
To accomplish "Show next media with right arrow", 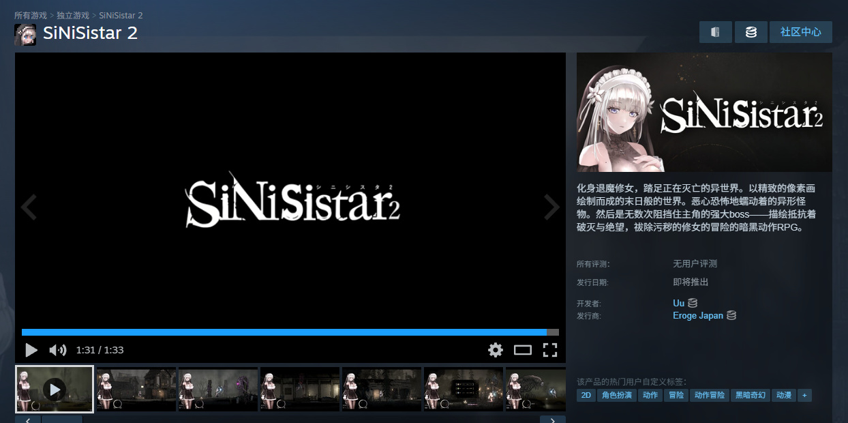I will point(551,207).
